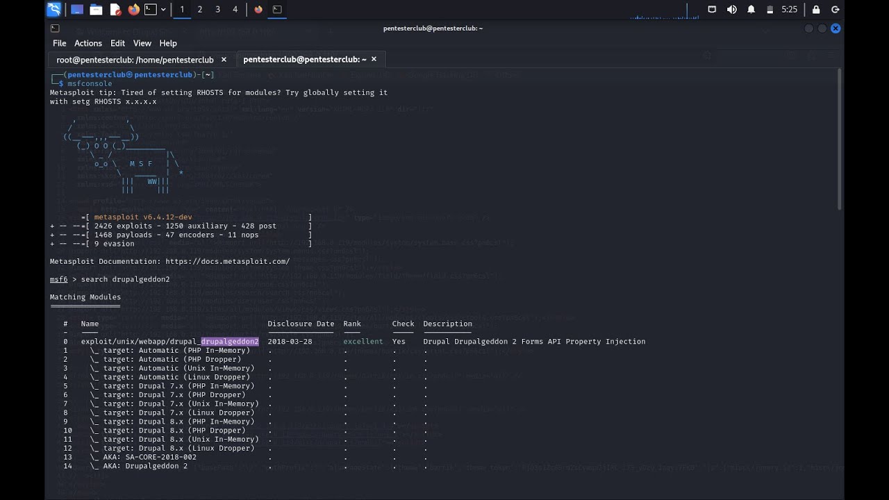Open the Edit menu
The width and height of the screenshot is (889, 500).
(x=117, y=43)
